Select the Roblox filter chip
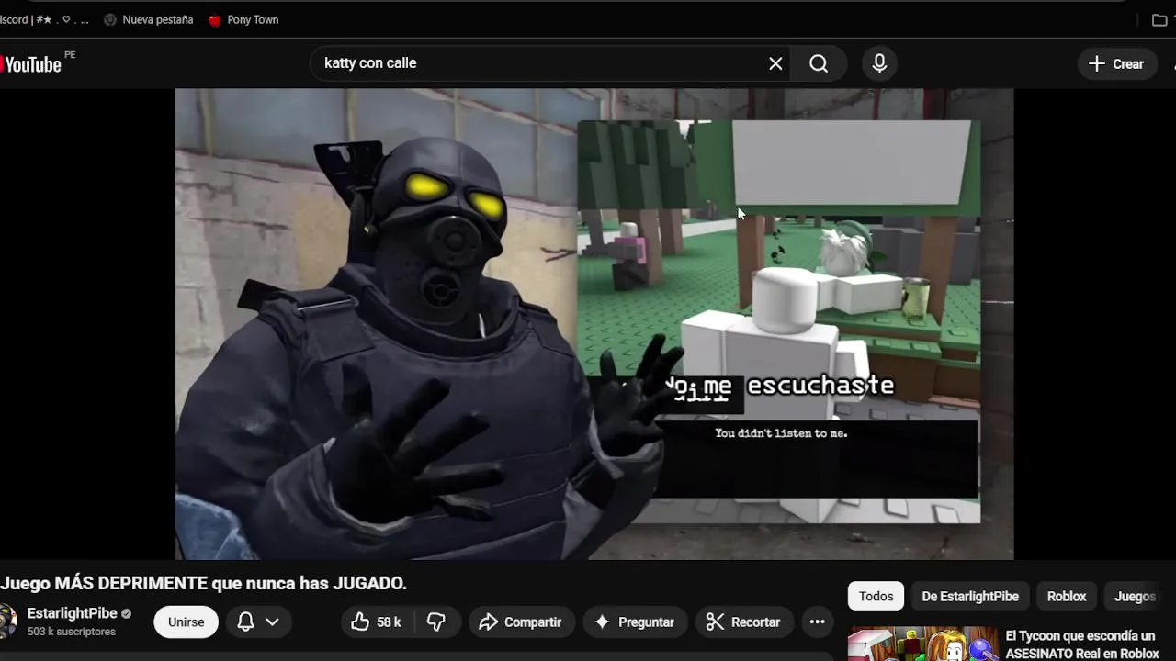Viewport: 1176px width, 661px height. (x=1067, y=596)
